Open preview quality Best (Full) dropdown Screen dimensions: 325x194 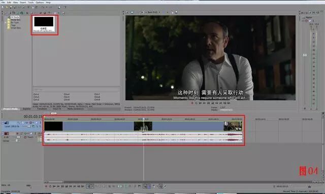(x=153, y=12)
